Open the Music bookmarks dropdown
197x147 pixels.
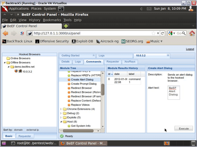tap(154, 41)
